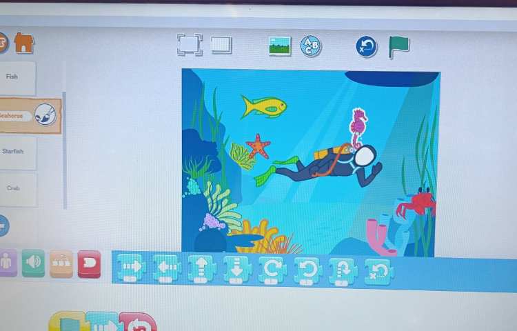This screenshot has width=517, height=331.
Task: Click the reset characters button
Action: tap(367, 46)
